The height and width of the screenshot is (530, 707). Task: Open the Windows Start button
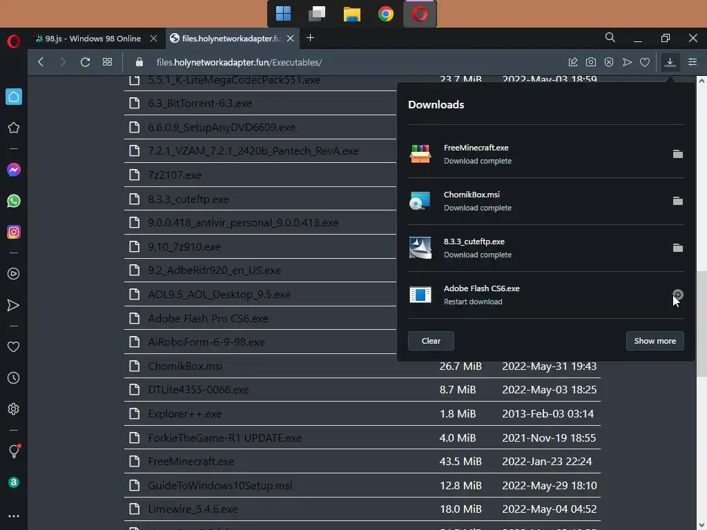click(x=283, y=14)
